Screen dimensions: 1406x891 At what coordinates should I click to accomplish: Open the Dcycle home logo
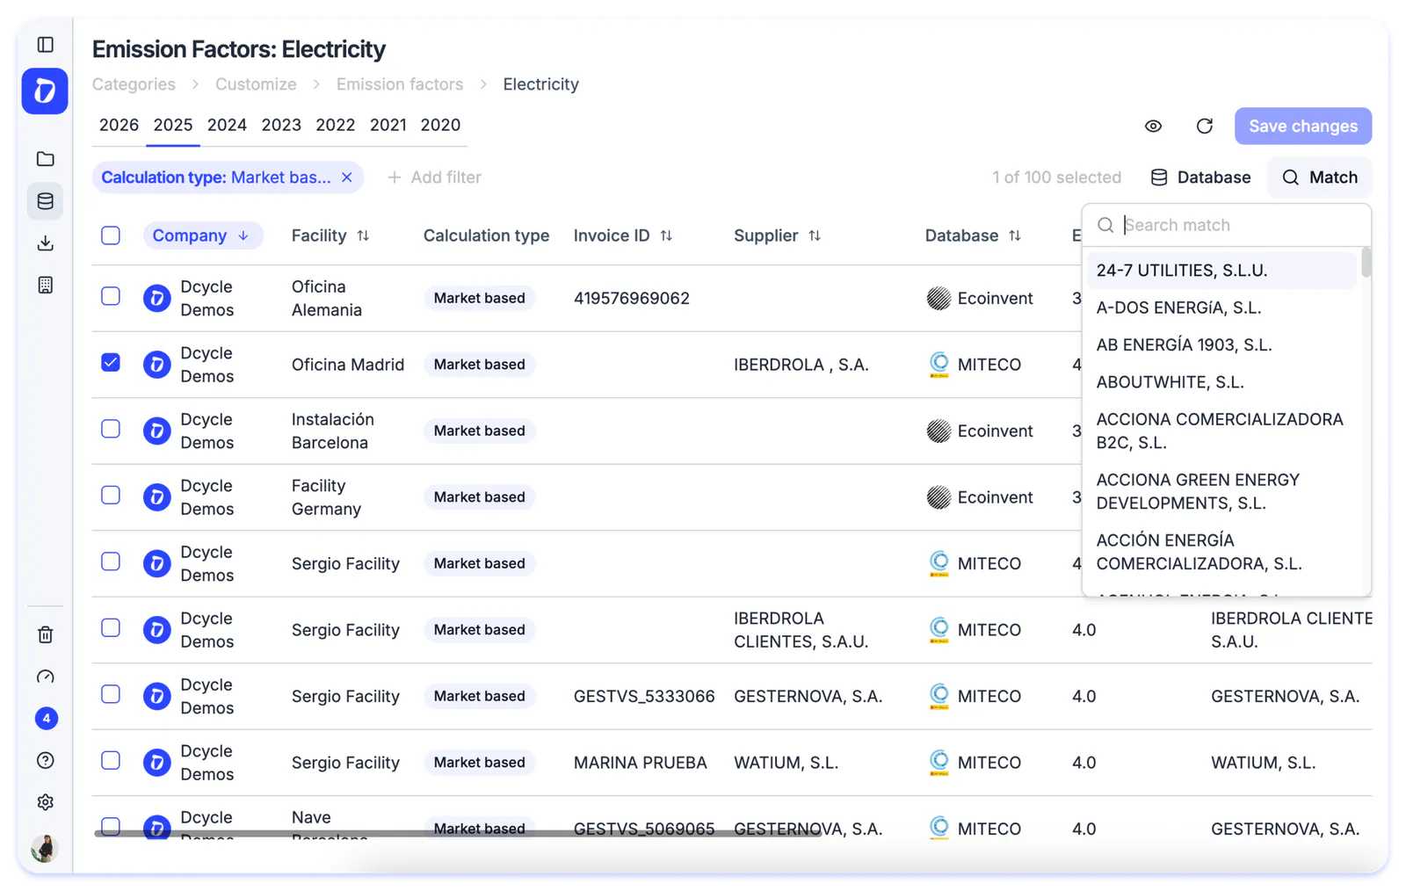45,91
